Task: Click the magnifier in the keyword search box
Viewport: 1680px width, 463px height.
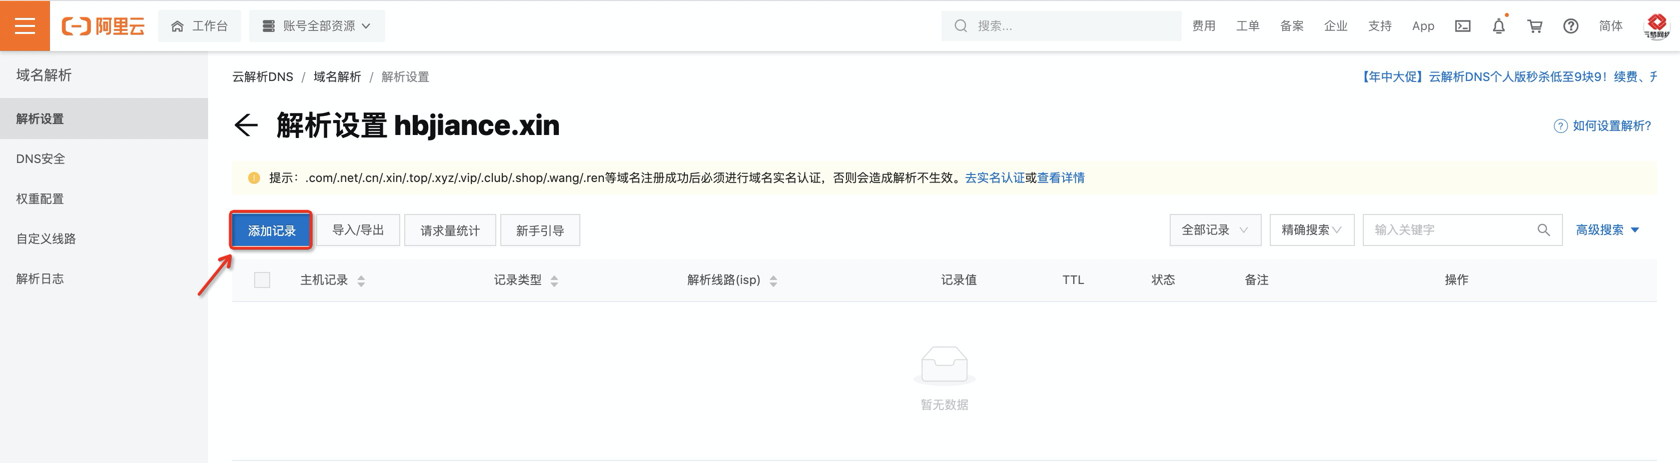Action: [1544, 229]
